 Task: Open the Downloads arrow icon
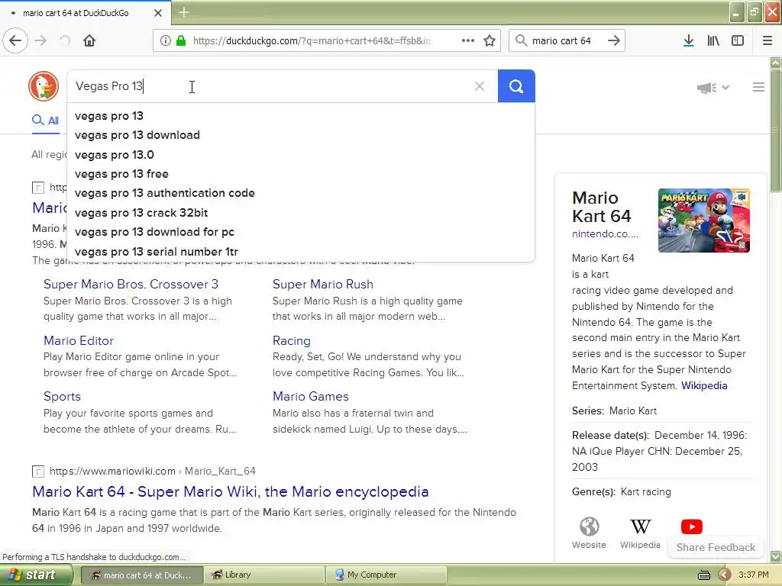[x=689, y=40]
